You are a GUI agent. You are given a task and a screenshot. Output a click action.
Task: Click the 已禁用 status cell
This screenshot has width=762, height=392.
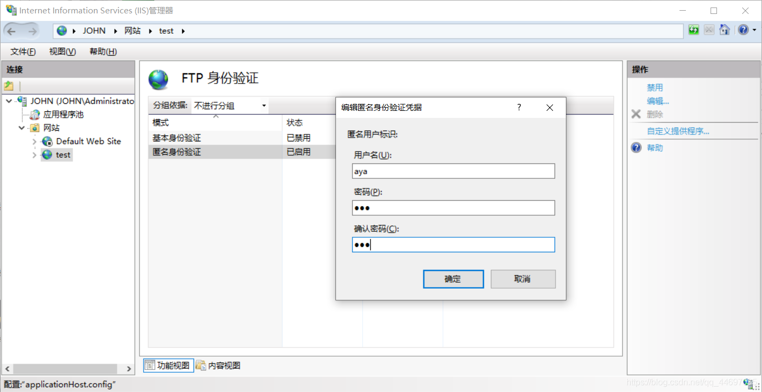point(298,138)
